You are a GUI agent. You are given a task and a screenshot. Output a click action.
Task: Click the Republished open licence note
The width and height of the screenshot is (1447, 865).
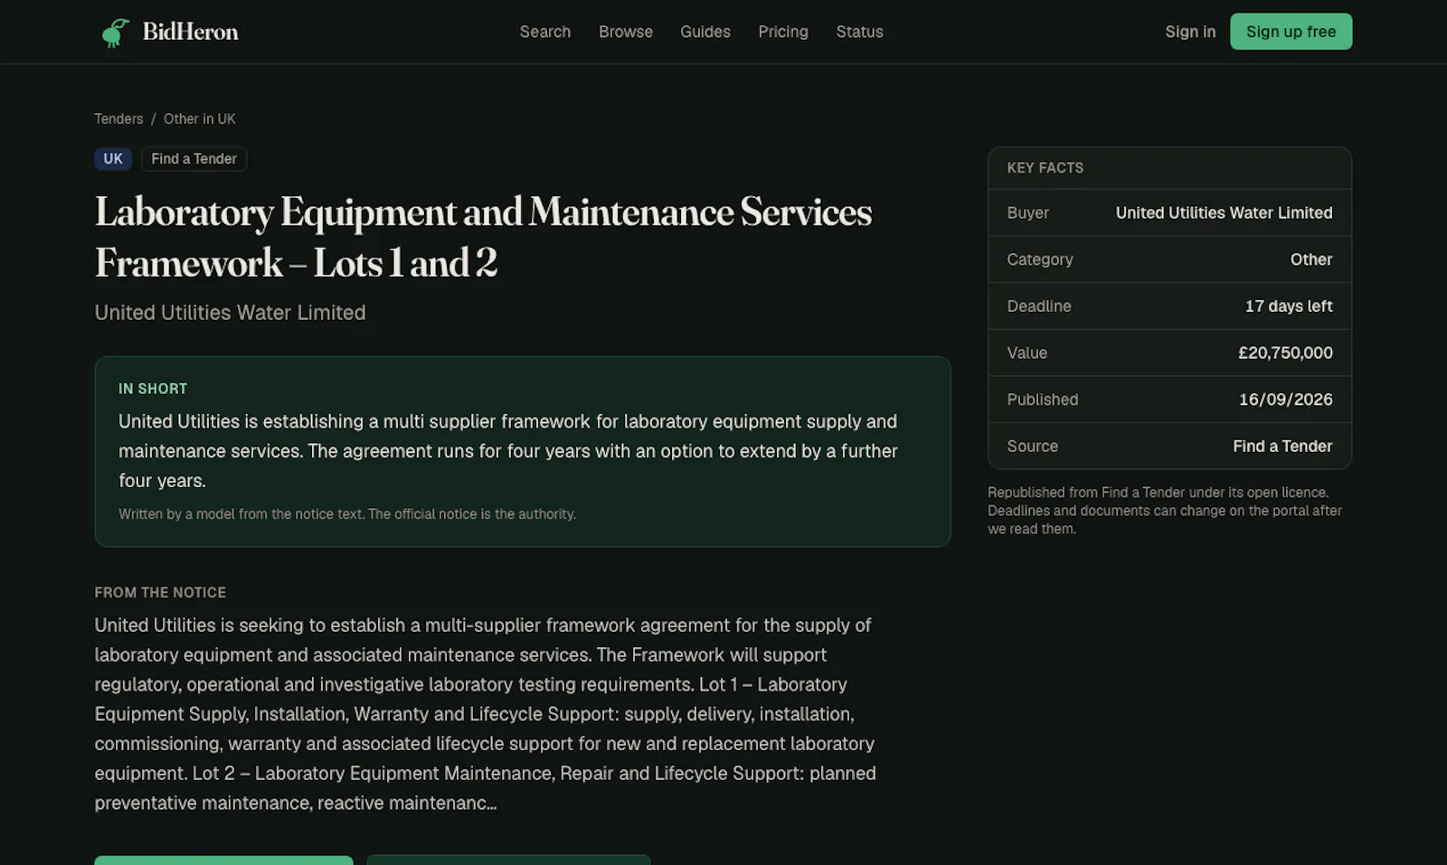(1165, 511)
